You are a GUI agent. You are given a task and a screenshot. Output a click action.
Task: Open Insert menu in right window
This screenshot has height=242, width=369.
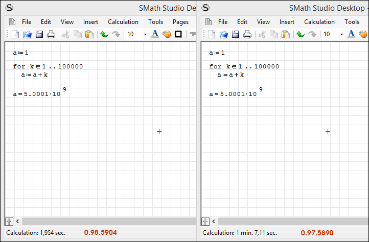[287, 22]
